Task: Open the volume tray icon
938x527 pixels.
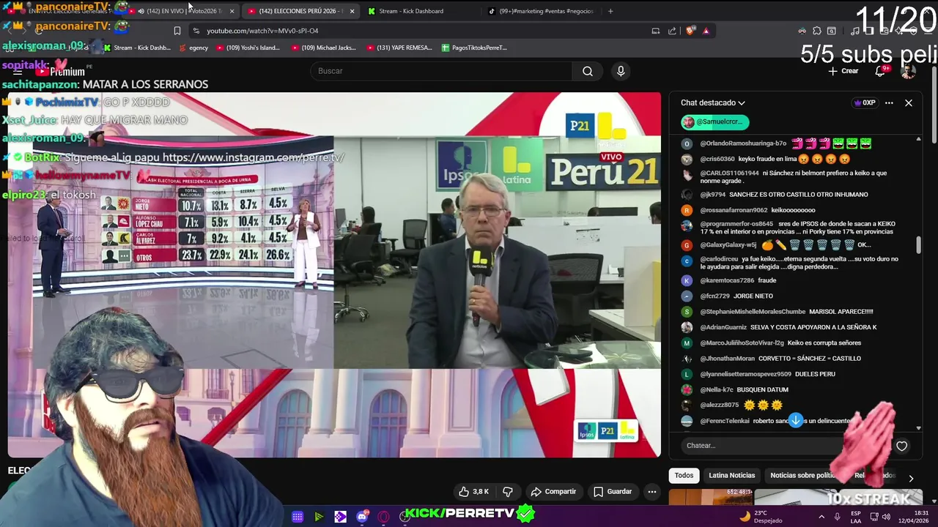Action: [x=886, y=517]
